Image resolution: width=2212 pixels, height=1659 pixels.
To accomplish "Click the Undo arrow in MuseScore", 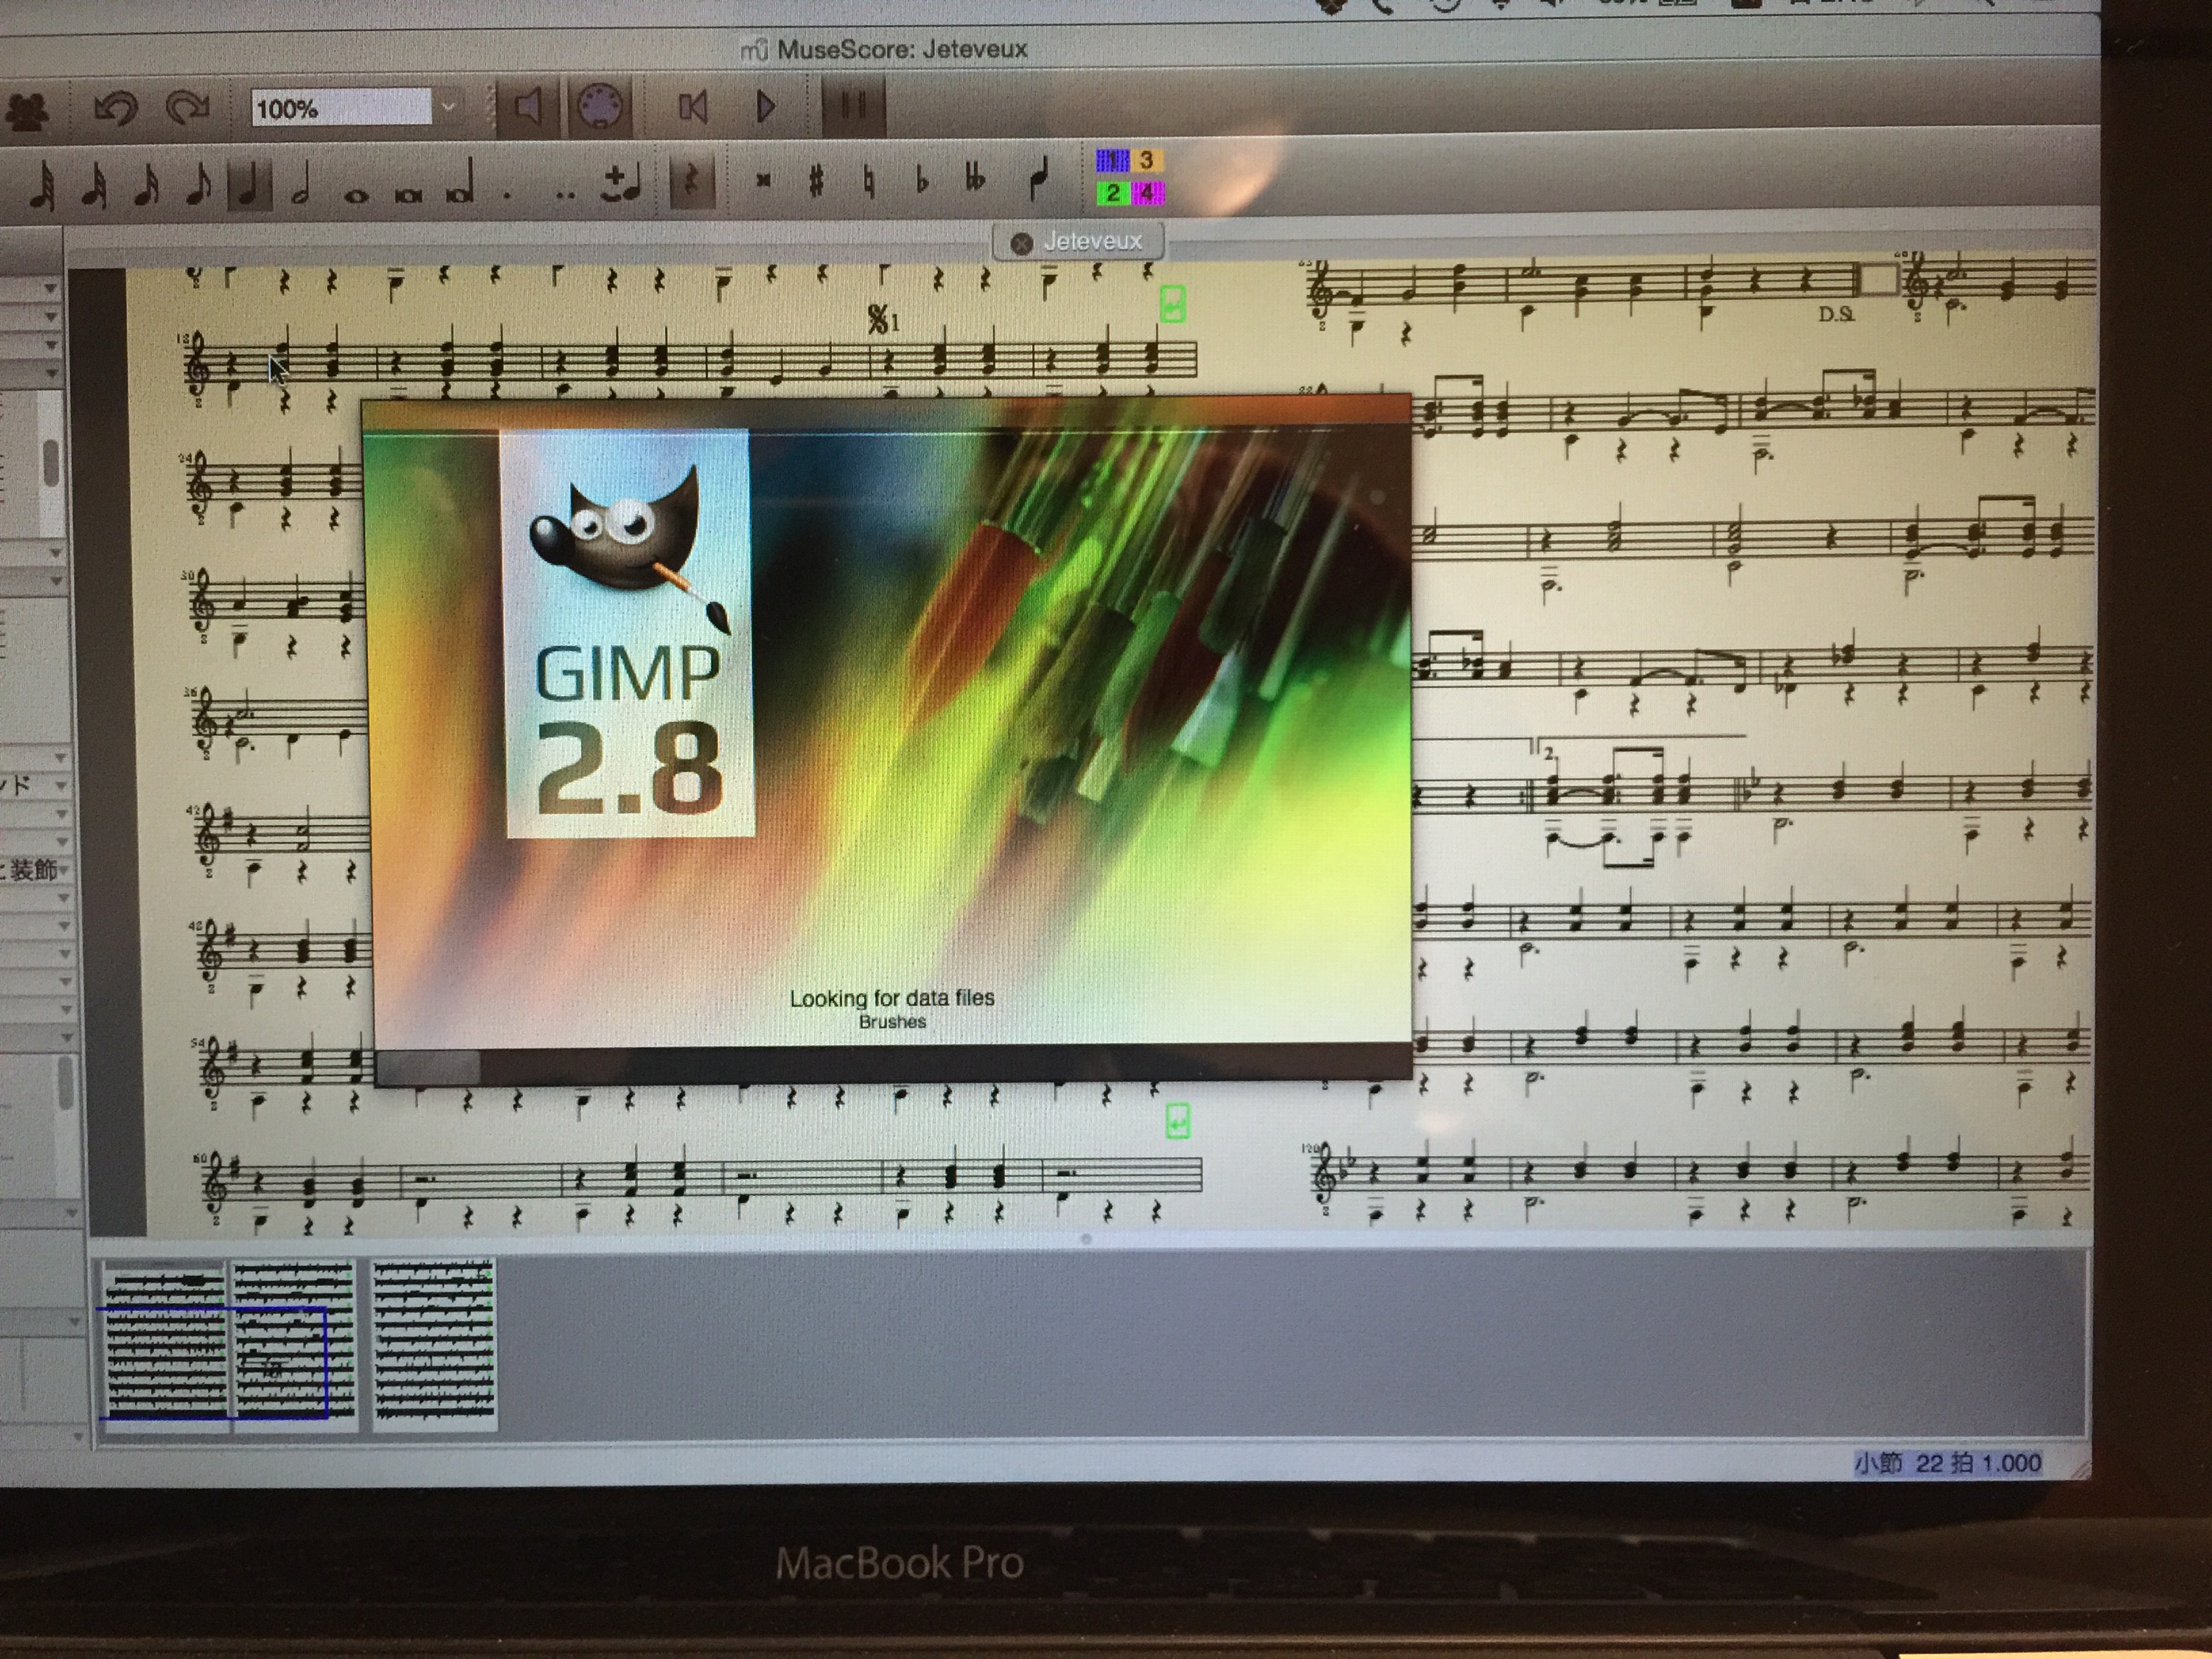I will 115,108.
